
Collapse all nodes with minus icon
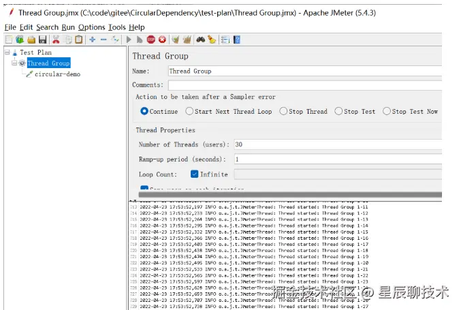pyautogui.click(x=104, y=40)
